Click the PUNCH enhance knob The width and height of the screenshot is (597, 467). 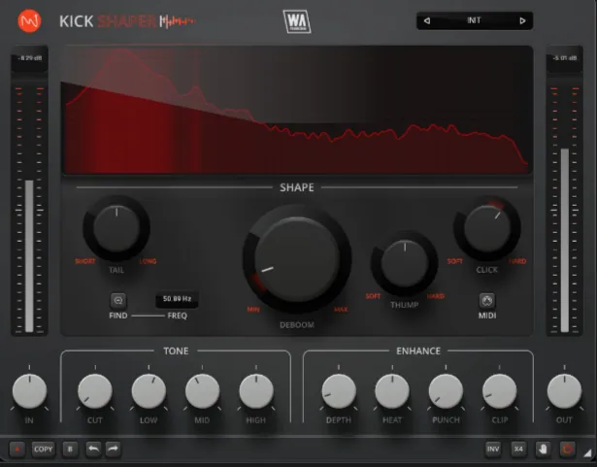(x=446, y=391)
